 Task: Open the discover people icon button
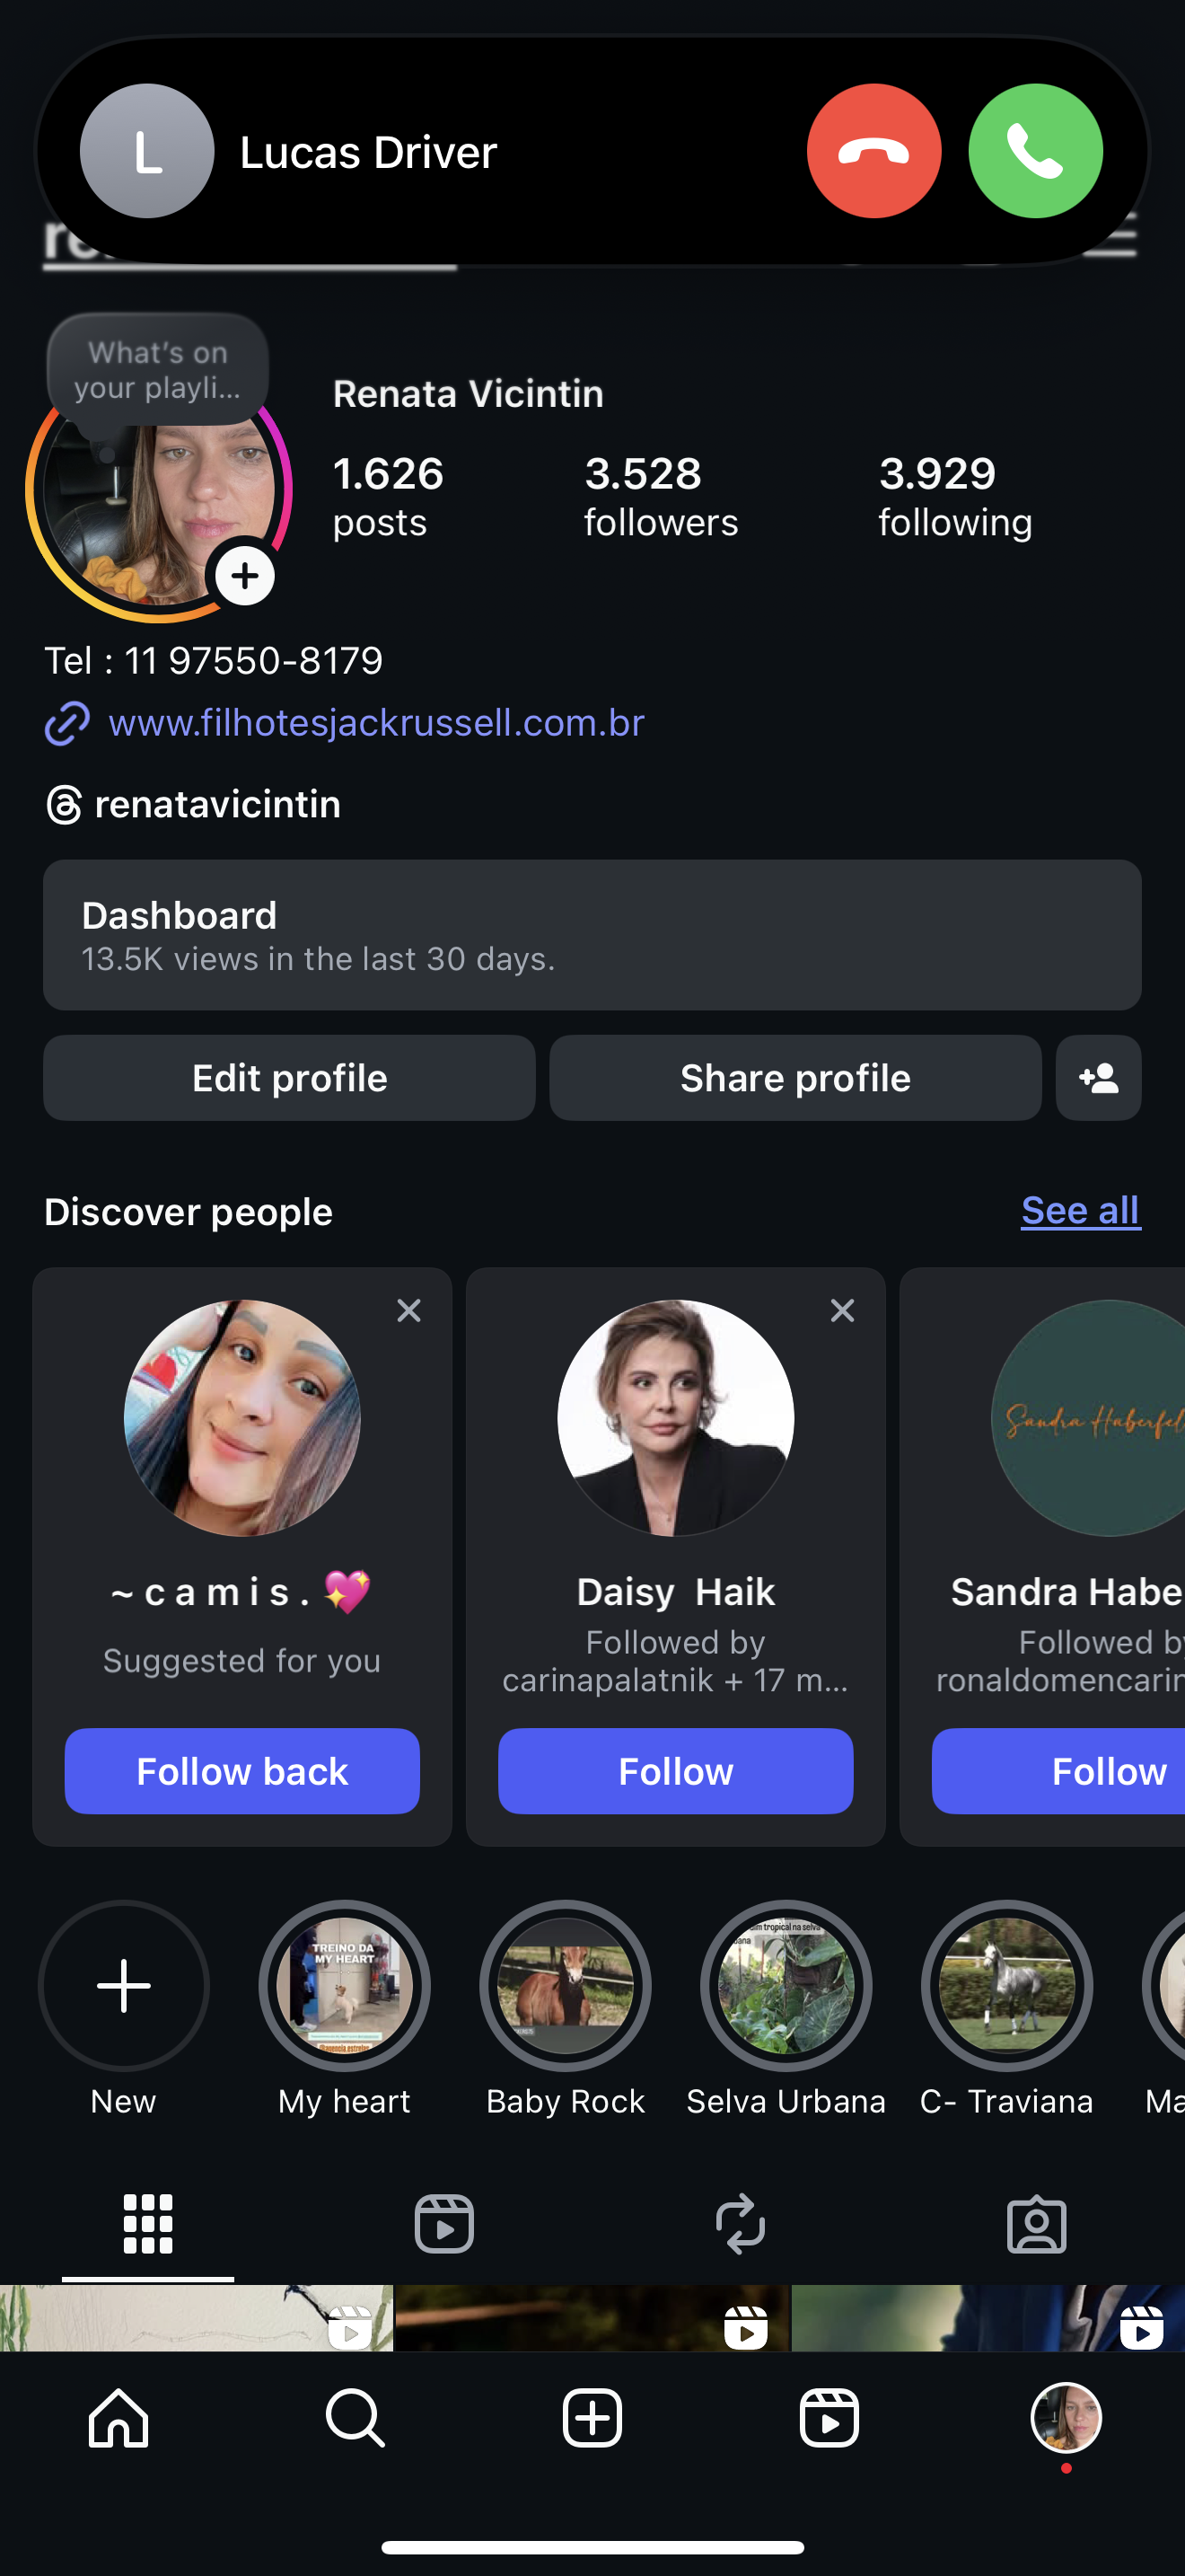pyautogui.click(x=1097, y=1078)
